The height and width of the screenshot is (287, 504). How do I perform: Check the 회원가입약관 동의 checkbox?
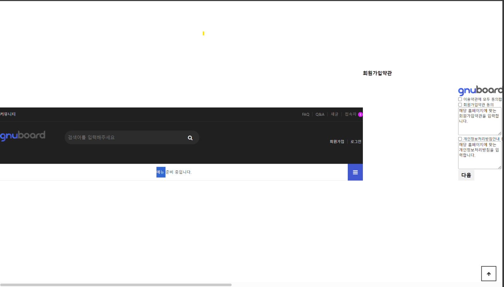point(460,105)
